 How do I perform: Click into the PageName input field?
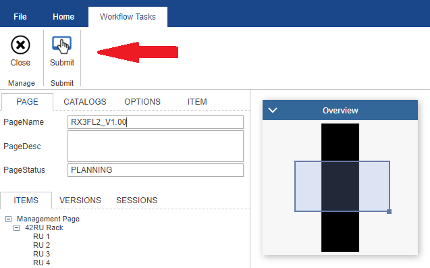tap(155, 122)
